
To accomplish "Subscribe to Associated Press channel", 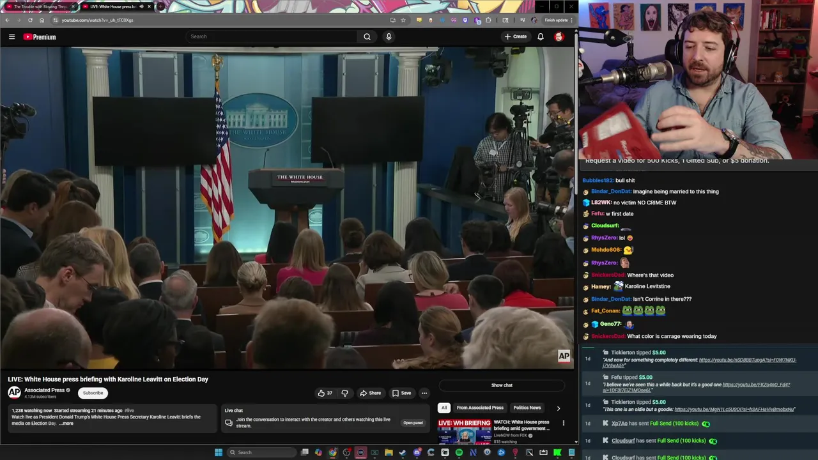I will (93, 393).
